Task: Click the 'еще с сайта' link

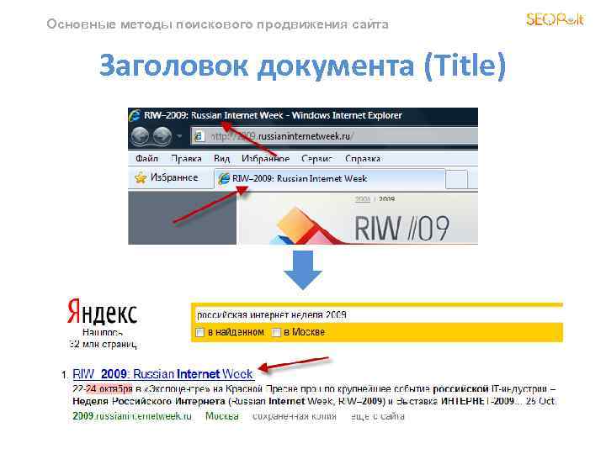Action: 378,416
